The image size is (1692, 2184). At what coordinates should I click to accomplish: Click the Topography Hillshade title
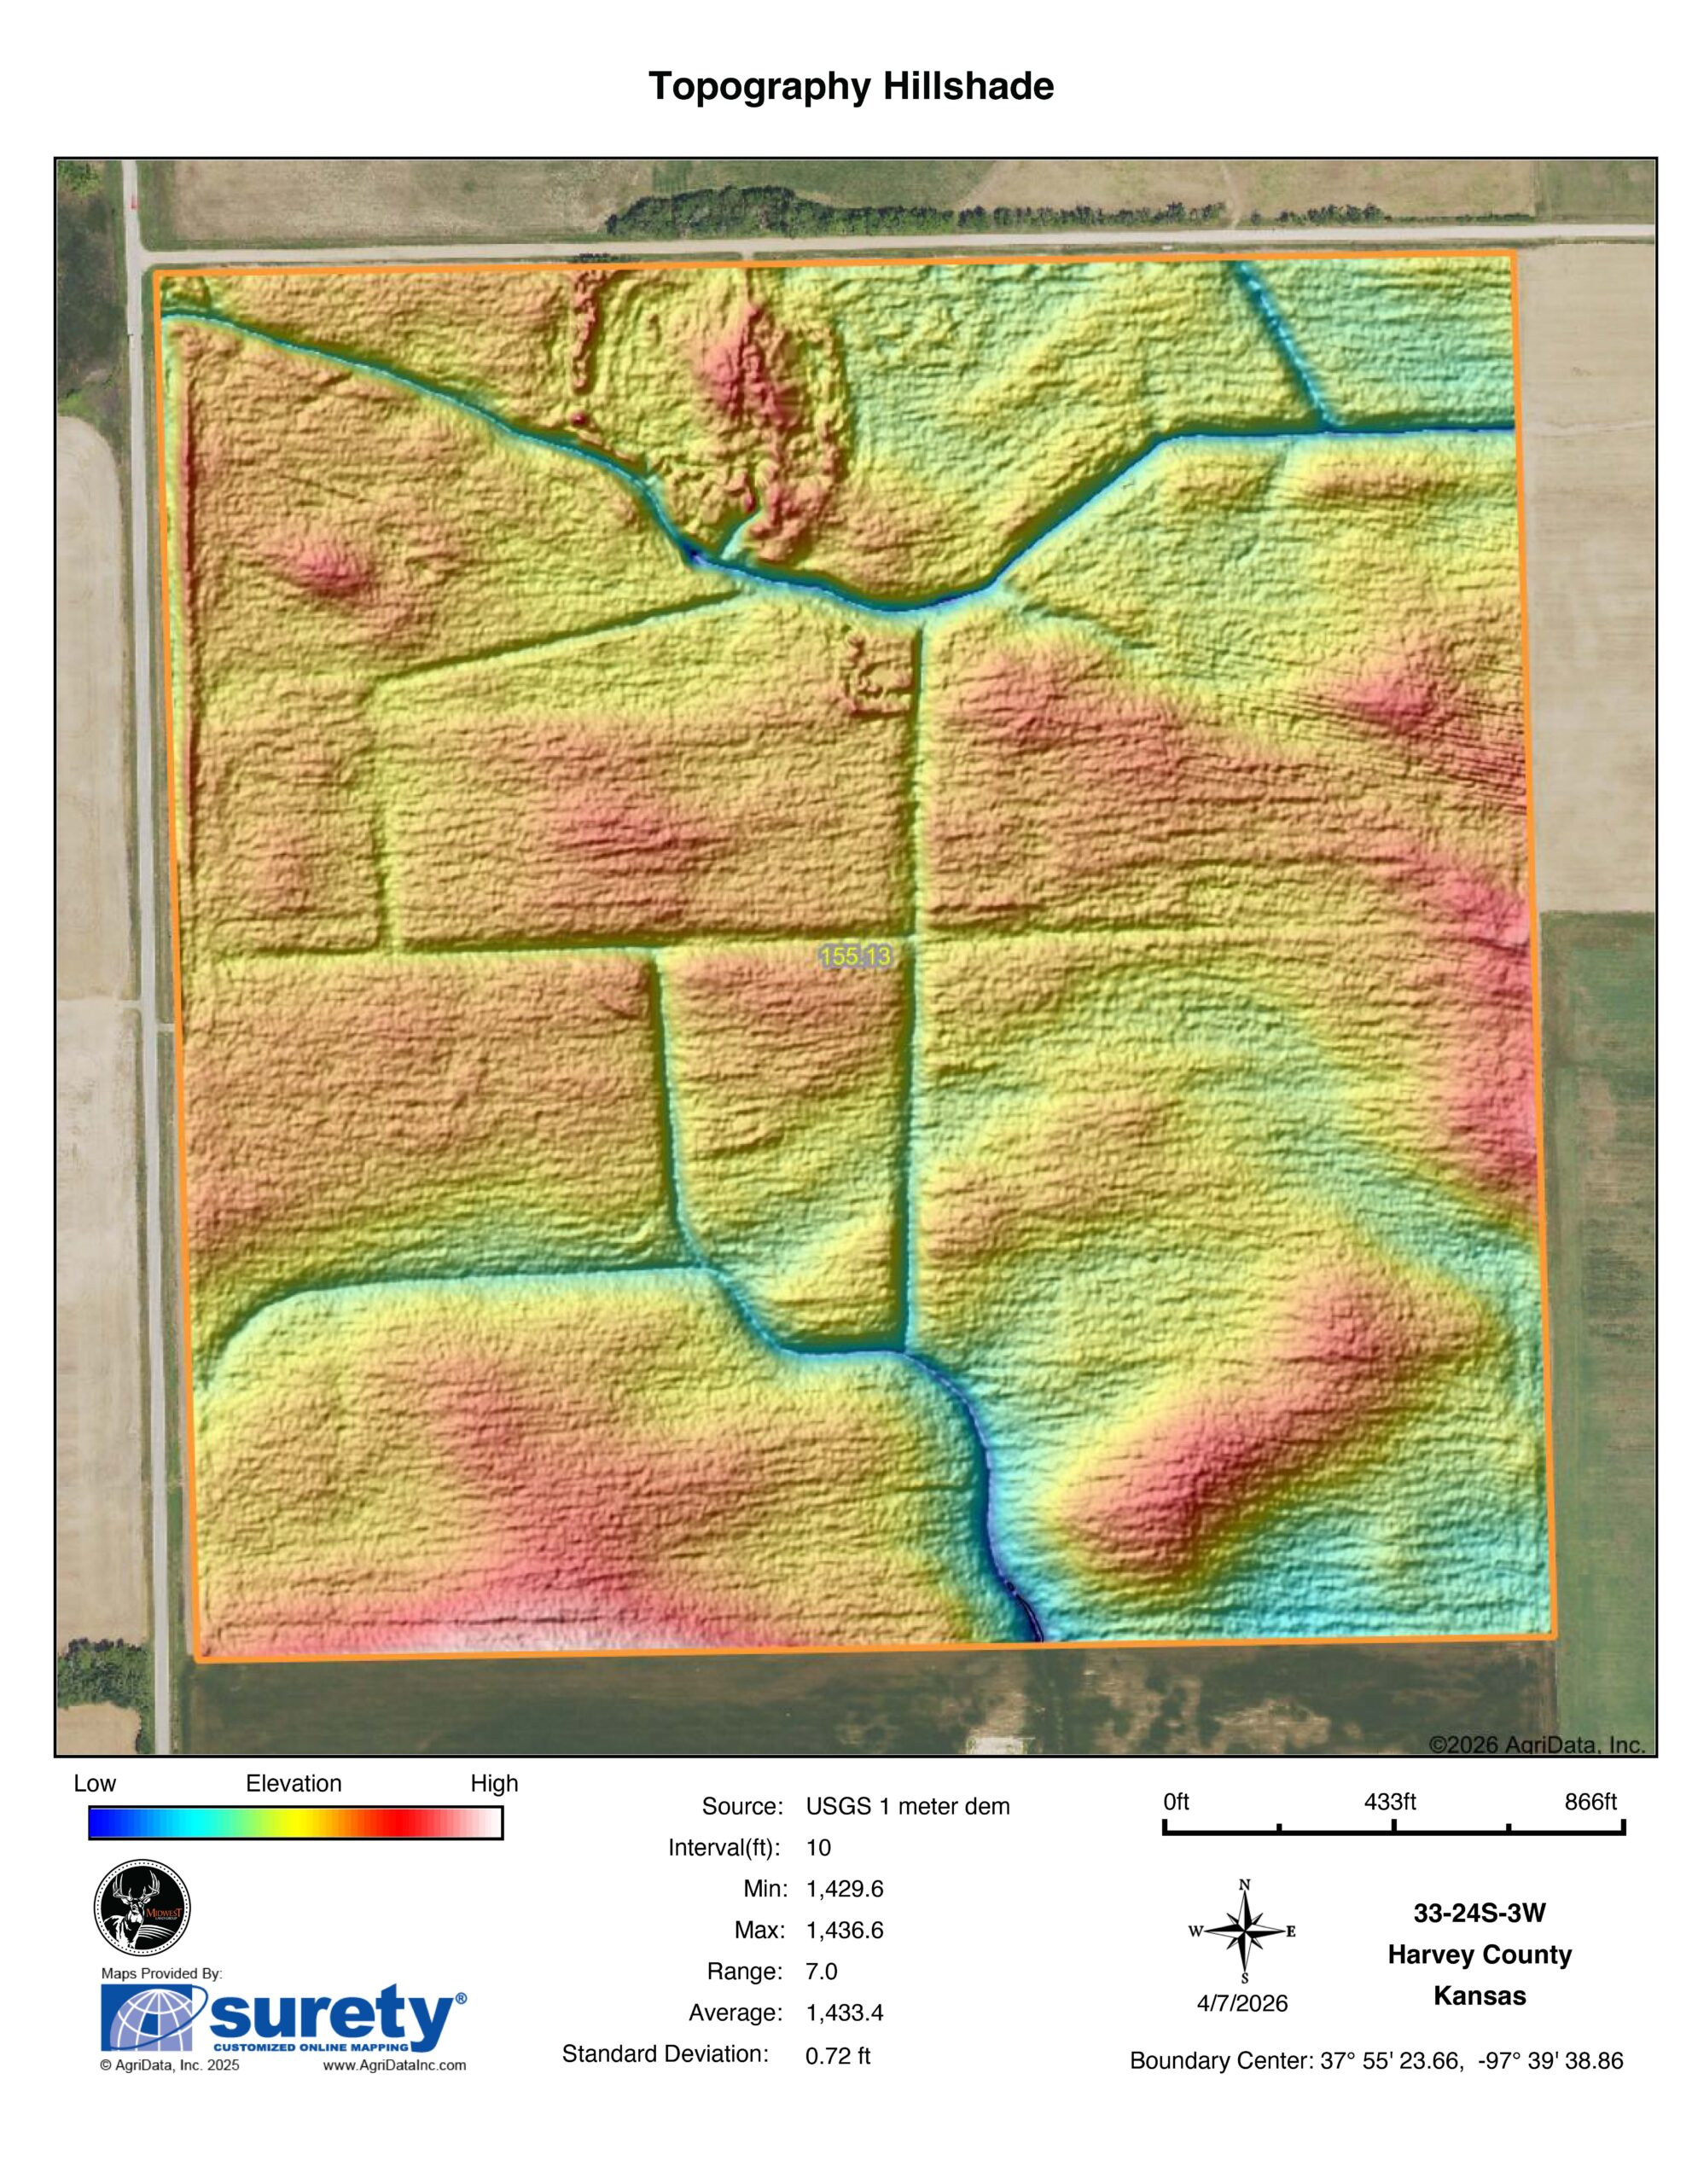click(851, 87)
